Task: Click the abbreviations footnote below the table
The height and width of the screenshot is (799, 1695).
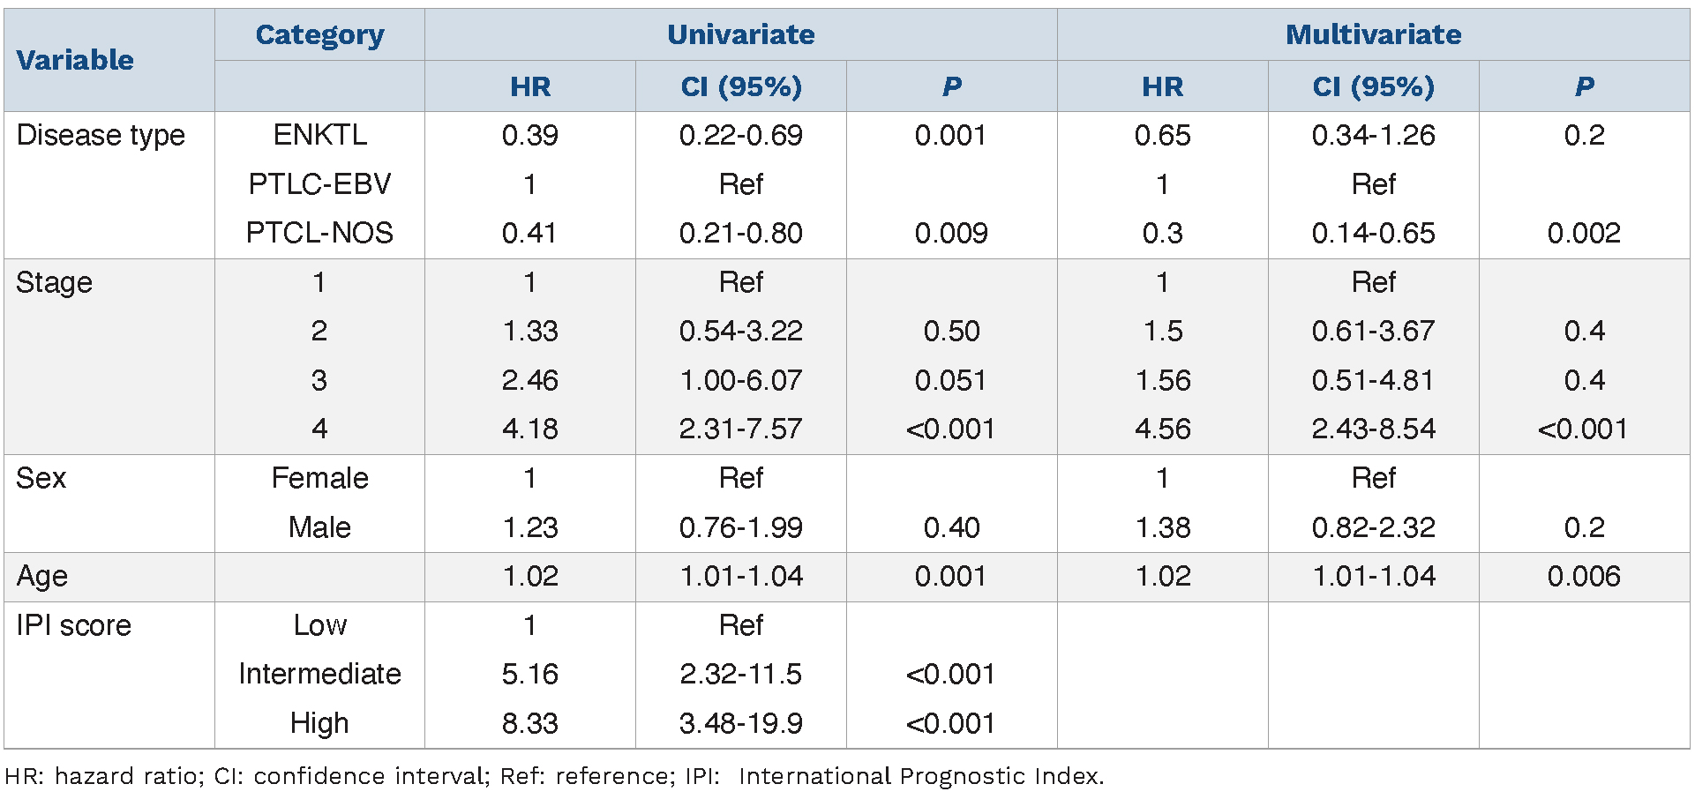Action: 554,776
